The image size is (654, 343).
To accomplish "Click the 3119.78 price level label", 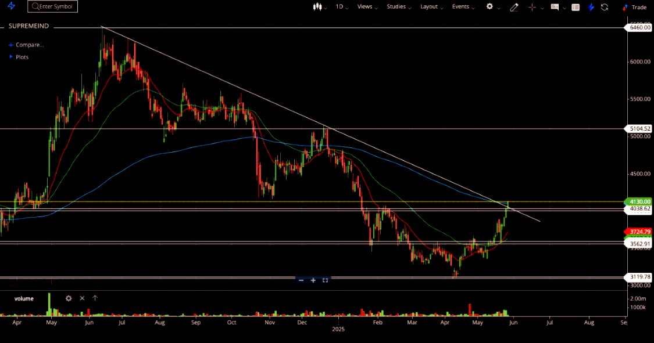I will tap(638, 276).
